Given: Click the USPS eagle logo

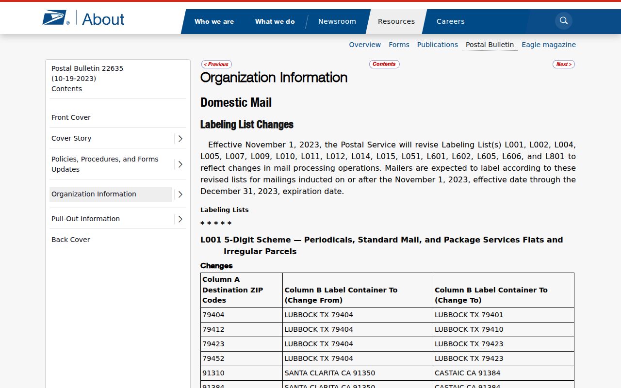Looking at the screenshot, I should click(x=56, y=18).
